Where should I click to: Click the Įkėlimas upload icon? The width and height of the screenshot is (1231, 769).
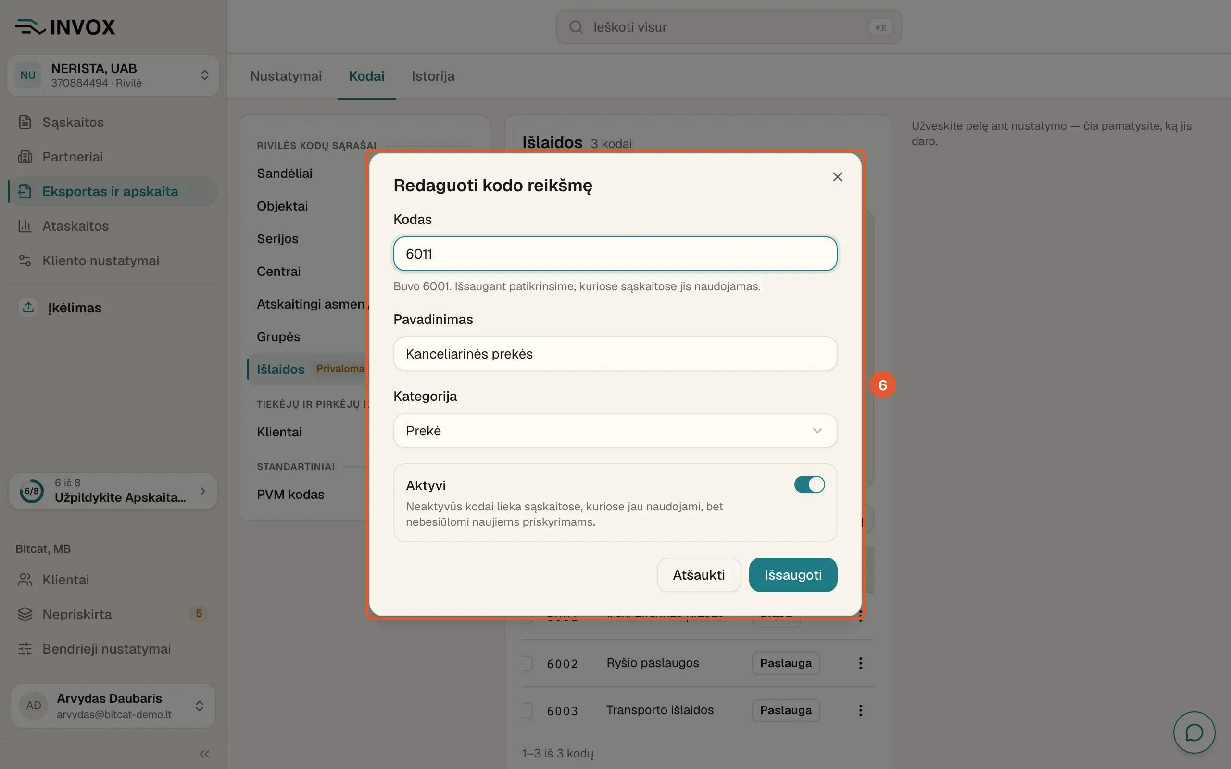tap(28, 307)
